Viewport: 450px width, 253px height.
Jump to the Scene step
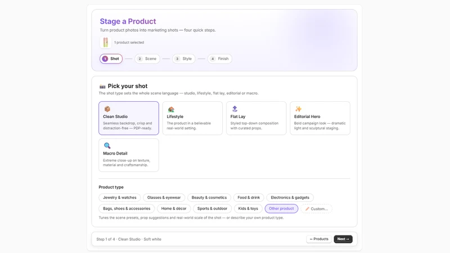(x=147, y=59)
